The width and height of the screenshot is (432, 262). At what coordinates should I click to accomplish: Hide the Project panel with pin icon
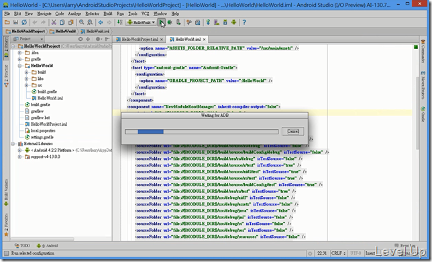[107, 39]
